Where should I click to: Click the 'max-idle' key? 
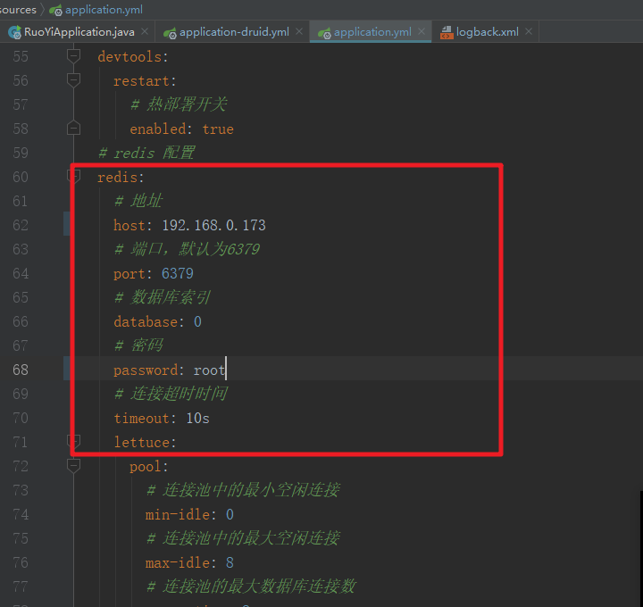tap(177, 563)
